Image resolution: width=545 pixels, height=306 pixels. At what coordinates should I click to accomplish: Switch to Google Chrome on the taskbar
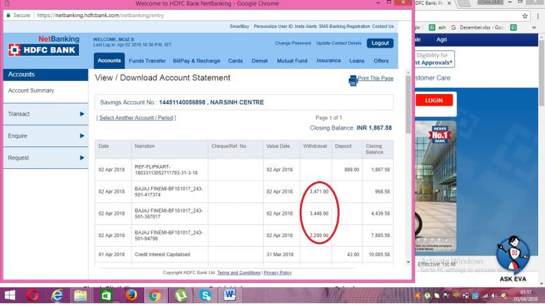[155, 296]
